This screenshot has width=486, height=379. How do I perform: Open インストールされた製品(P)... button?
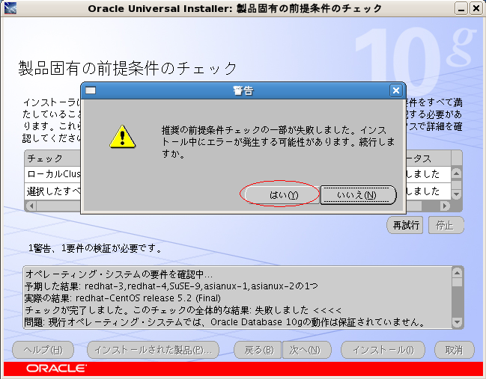click(x=153, y=350)
